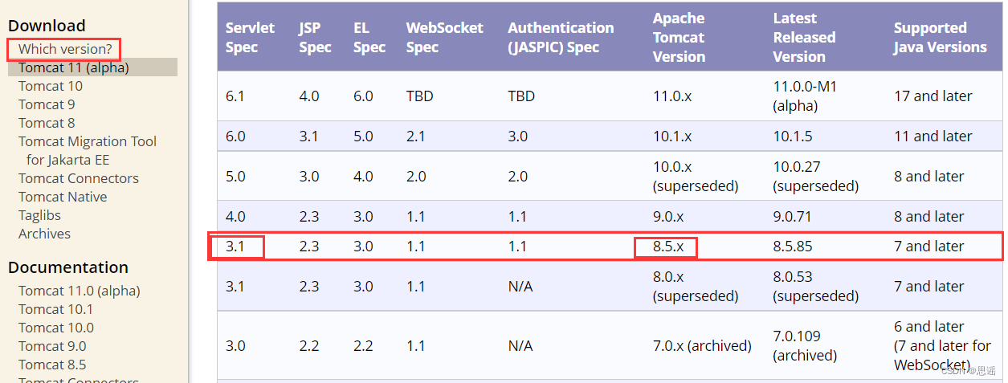1008x383 pixels.
Task: Visit the Archives link
Action: (44, 234)
